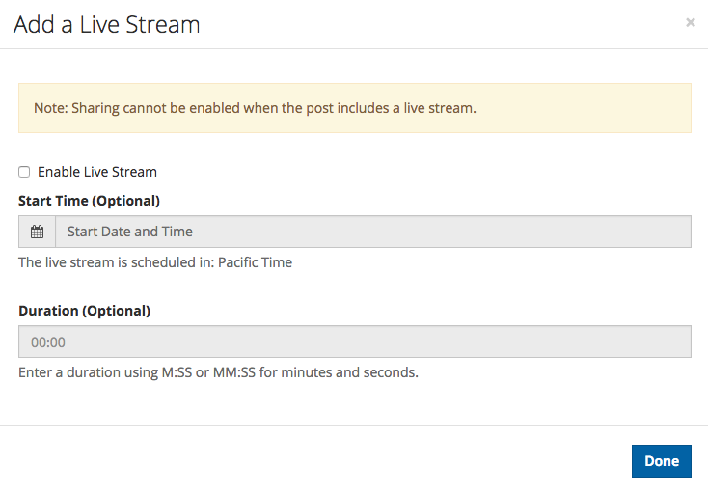Select the Start Time (Optional) label
This screenshot has width=708, height=494.
click(x=90, y=201)
